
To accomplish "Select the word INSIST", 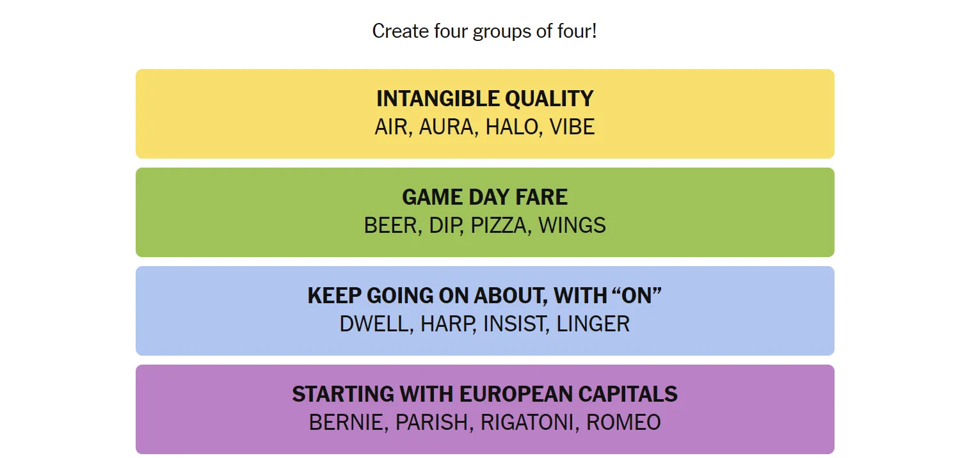I will click(514, 324).
